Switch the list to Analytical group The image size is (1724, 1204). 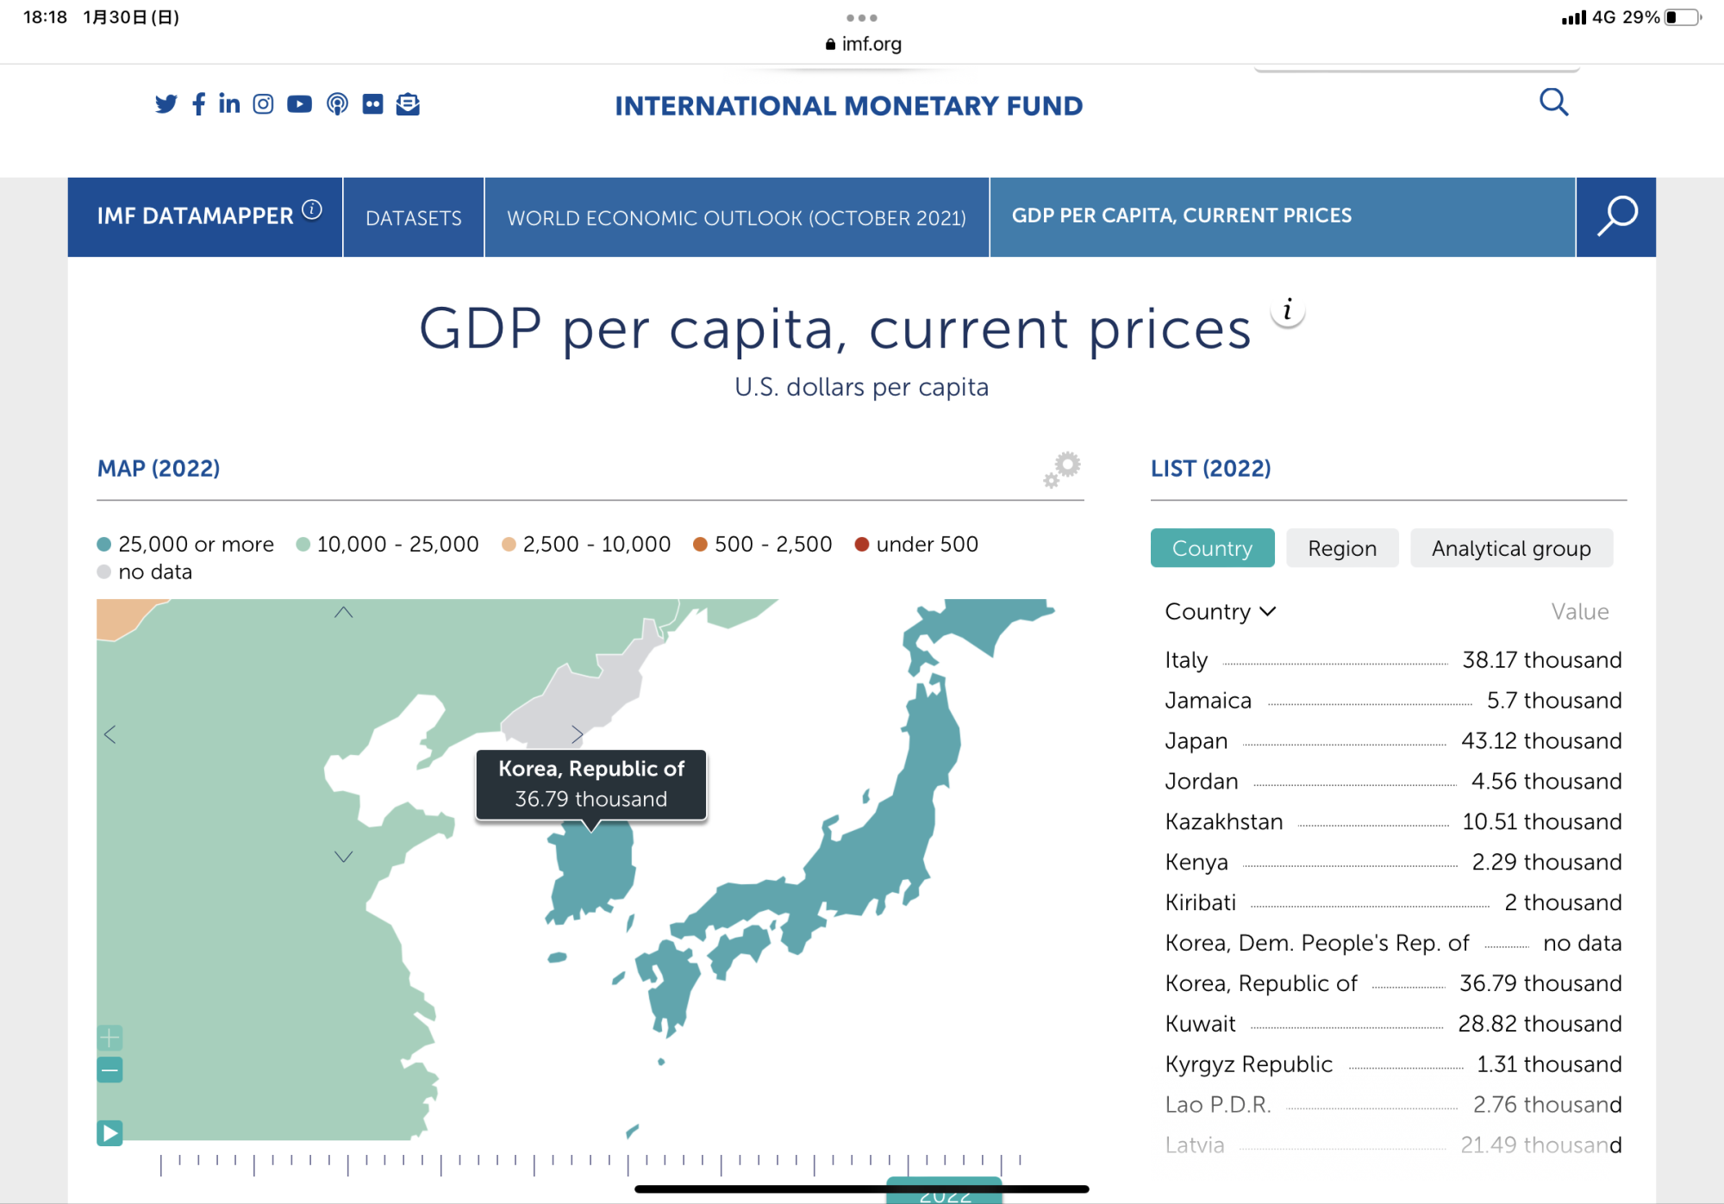click(1510, 548)
